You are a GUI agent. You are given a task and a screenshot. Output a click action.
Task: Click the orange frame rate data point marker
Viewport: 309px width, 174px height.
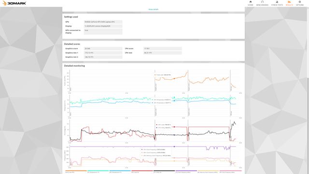point(174,79)
